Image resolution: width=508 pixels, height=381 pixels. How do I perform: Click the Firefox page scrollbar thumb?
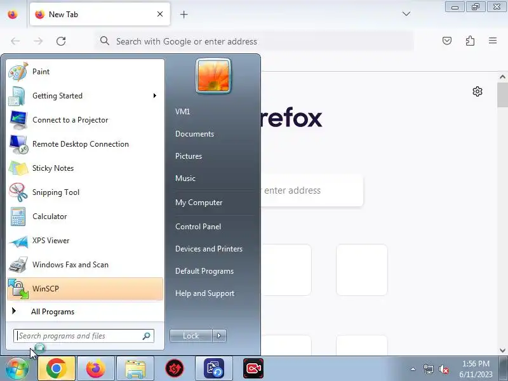tap(502, 95)
